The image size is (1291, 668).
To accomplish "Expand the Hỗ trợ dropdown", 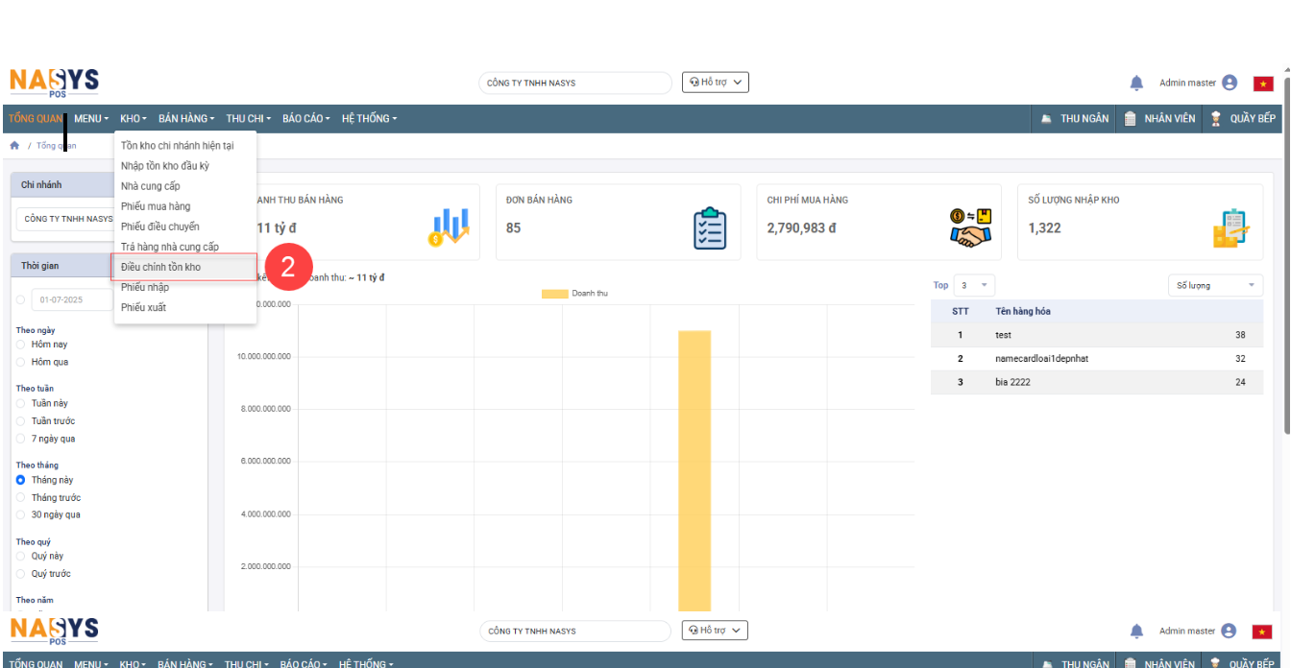I will [x=715, y=83].
